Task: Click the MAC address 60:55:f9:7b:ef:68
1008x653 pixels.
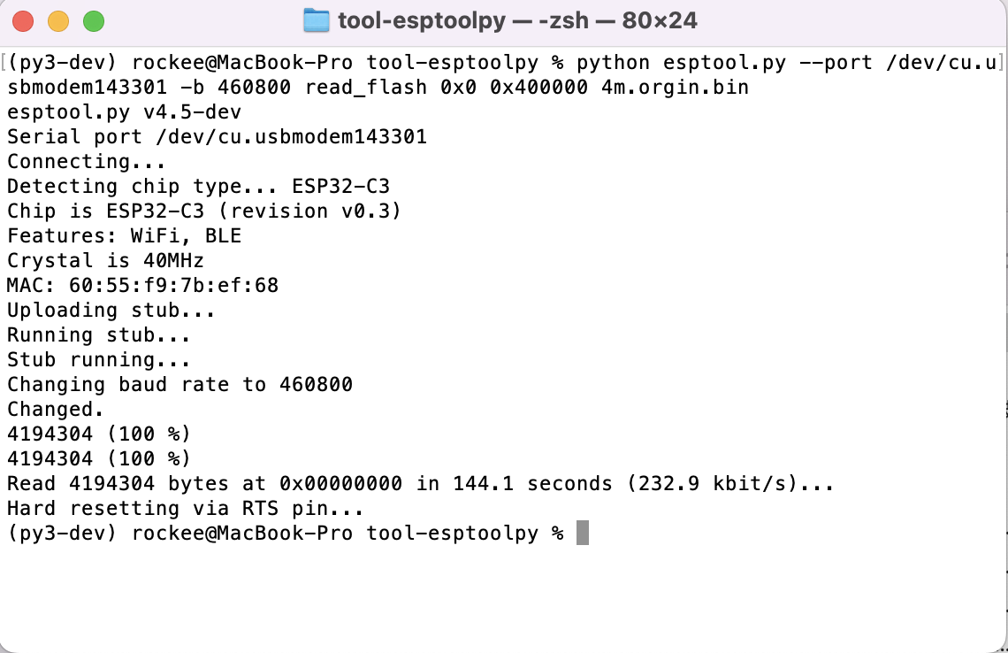Action: (x=173, y=285)
